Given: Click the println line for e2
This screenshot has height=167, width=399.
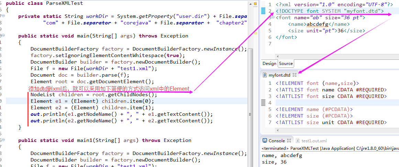Looking at the screenshot, I should point(122,121).
